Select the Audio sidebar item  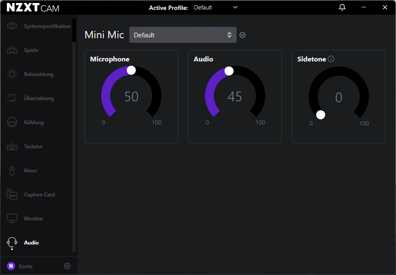click(31, 243)
